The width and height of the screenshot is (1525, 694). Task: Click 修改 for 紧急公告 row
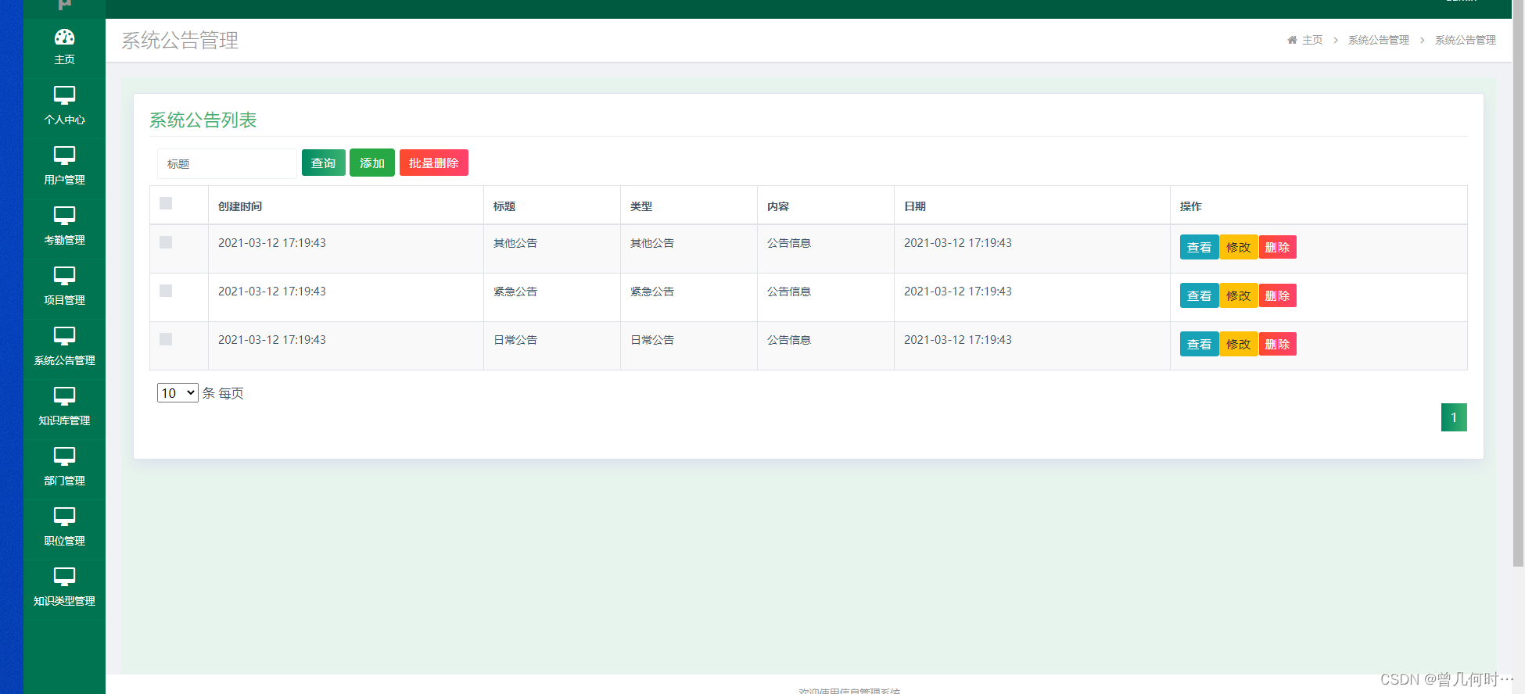[x=1239, y=295]
